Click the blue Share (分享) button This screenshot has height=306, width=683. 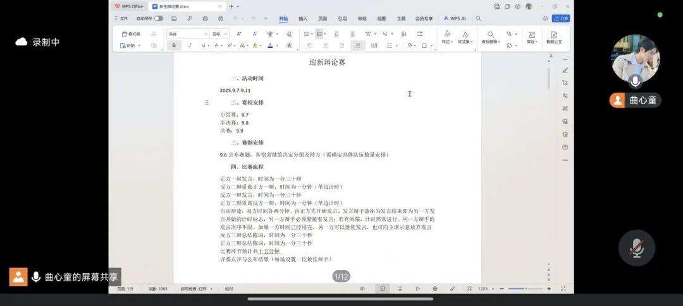561,18
